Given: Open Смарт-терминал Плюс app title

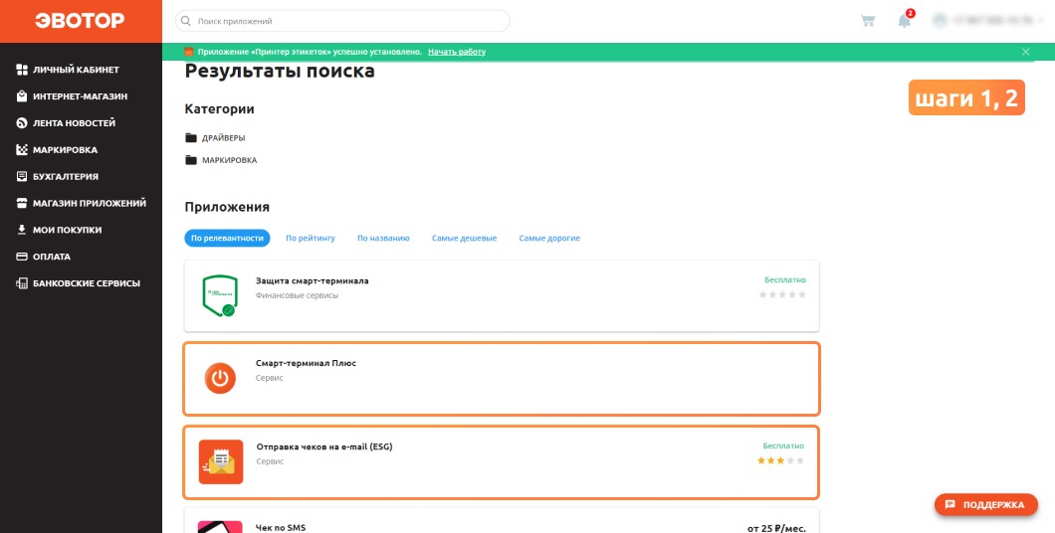Looking at the screenshot, I should [307, 363].
